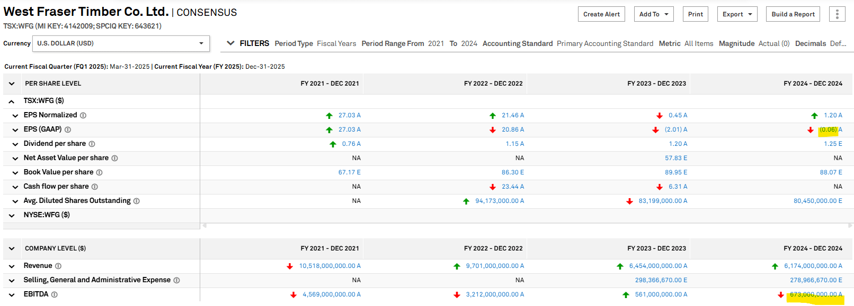Click the Create Alert button
The width and height of the screenshot is (854, 306).
pos(601,14)
